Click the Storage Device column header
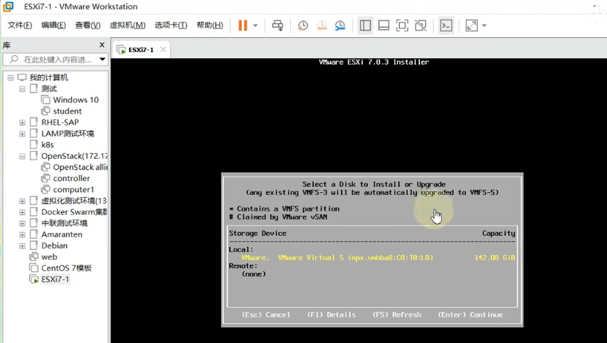The image size is (607, 343). pos(257,233)
